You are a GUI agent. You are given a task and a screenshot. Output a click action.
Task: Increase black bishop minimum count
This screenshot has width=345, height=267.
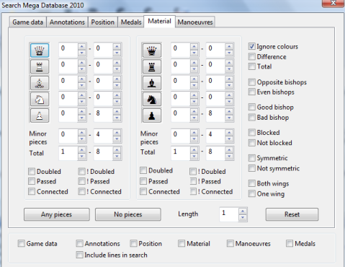click(x=194, y=79)
